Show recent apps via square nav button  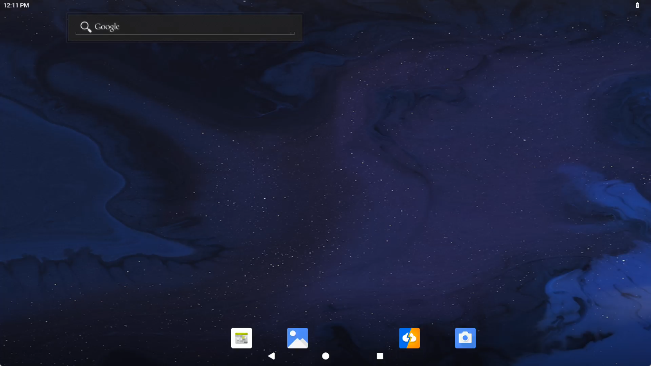pos(379,356)
